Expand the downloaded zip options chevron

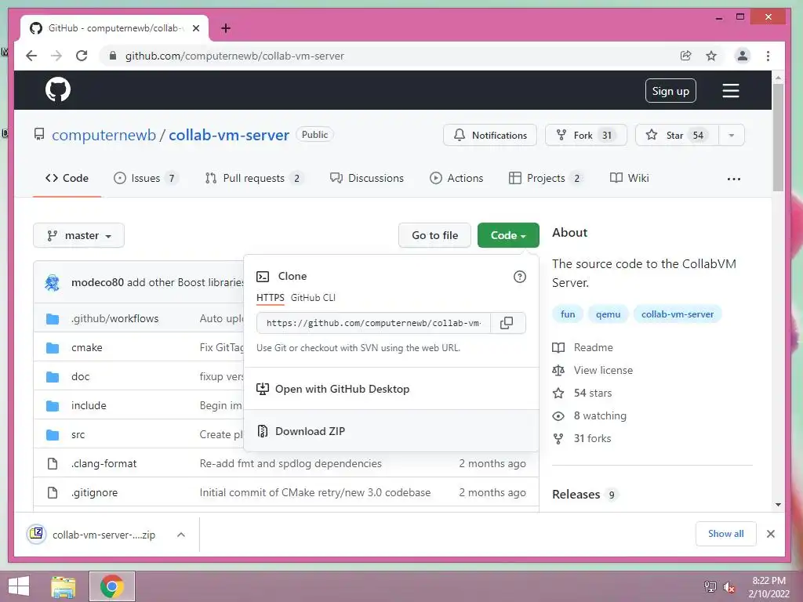pos(181,535)
